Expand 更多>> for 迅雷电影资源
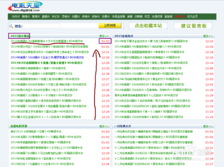The height and width of the screenshot is (167, 224). (104, 126)
